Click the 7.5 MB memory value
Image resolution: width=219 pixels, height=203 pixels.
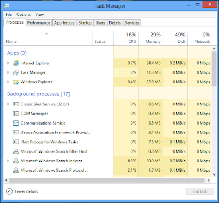154,142
